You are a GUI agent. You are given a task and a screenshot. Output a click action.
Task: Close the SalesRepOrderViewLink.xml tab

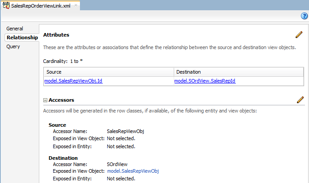75,6
